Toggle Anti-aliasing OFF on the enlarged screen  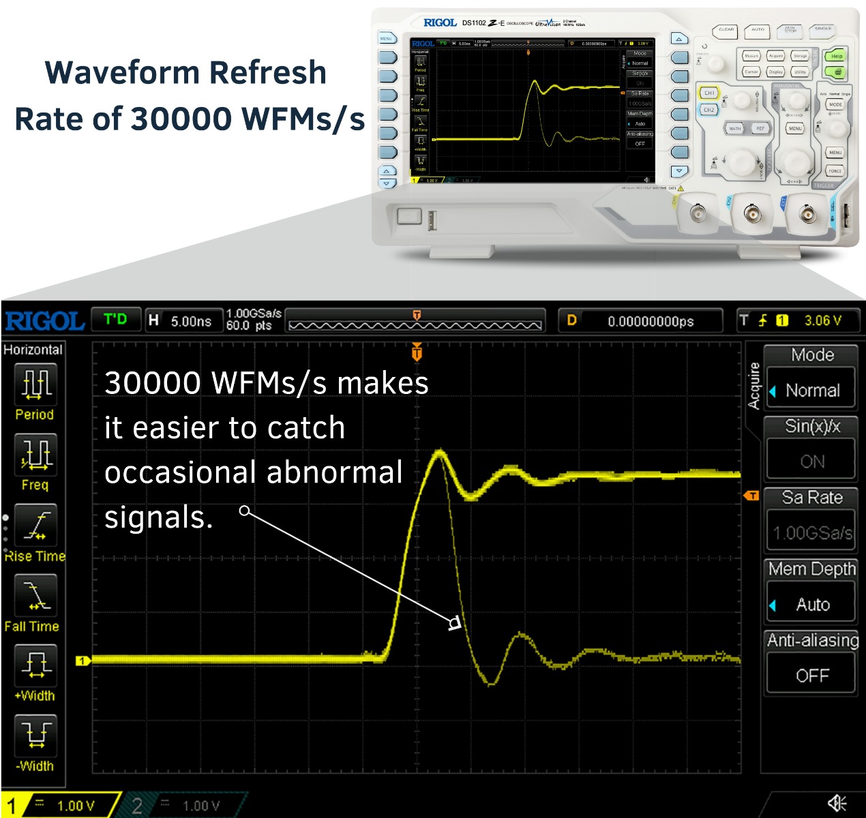811,675
